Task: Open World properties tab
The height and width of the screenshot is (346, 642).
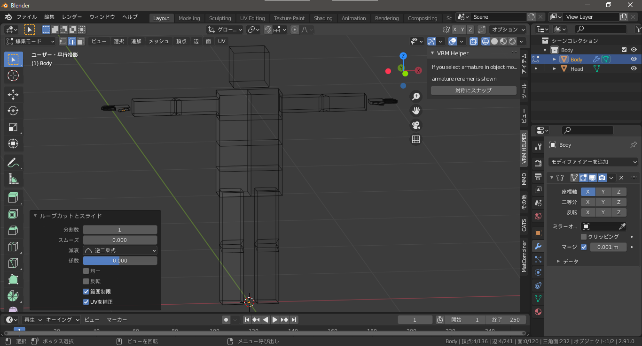Action: 538,216
